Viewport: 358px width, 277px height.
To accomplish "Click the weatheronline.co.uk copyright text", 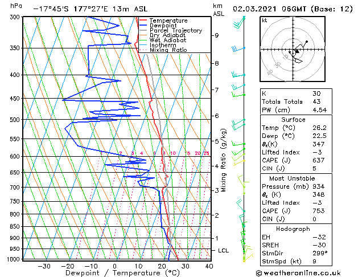I will coord(298,273).
